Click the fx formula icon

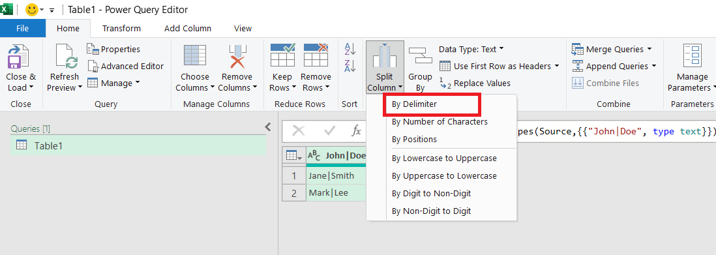356,131
